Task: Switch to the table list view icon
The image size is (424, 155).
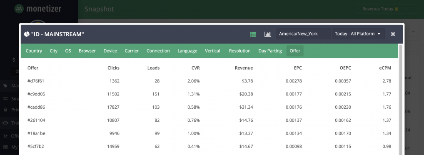Action: tap(253, 34)
